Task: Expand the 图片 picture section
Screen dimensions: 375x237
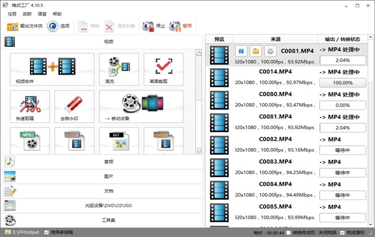Action: [x=108, y=176]
